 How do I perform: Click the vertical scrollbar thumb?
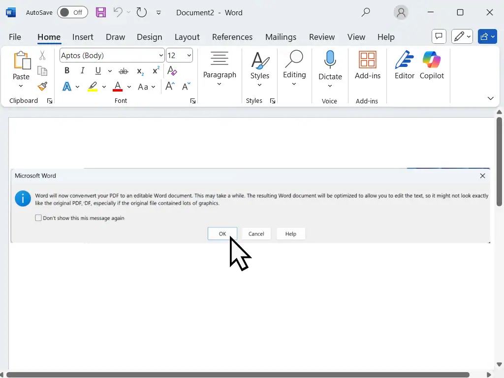pyautogui.click(x=499, y=161)
